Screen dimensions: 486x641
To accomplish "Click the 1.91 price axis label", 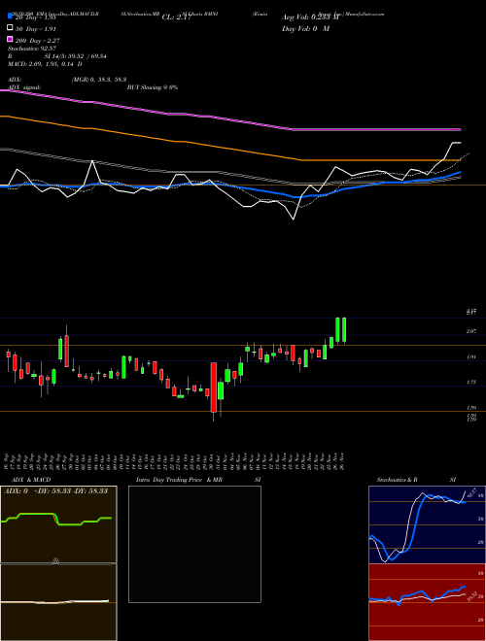I will point(470,356).
